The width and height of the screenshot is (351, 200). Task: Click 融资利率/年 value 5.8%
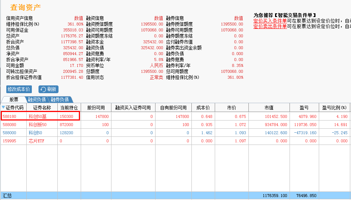pos(158,60)
